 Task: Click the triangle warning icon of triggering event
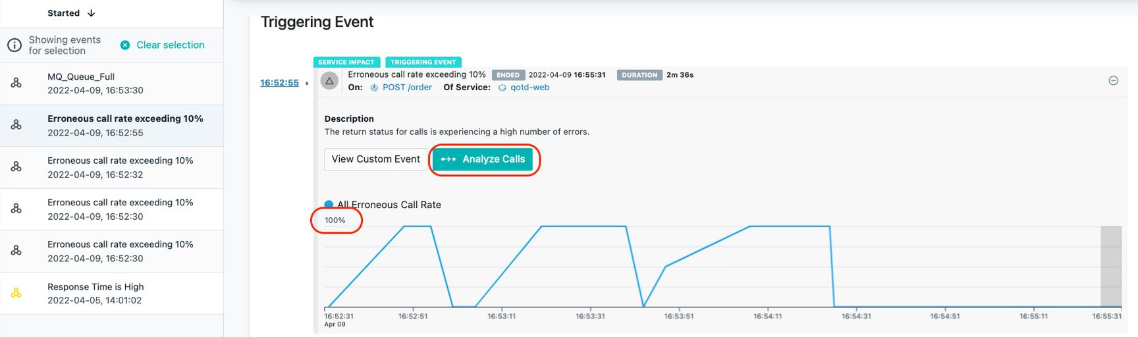pos(329,81)
